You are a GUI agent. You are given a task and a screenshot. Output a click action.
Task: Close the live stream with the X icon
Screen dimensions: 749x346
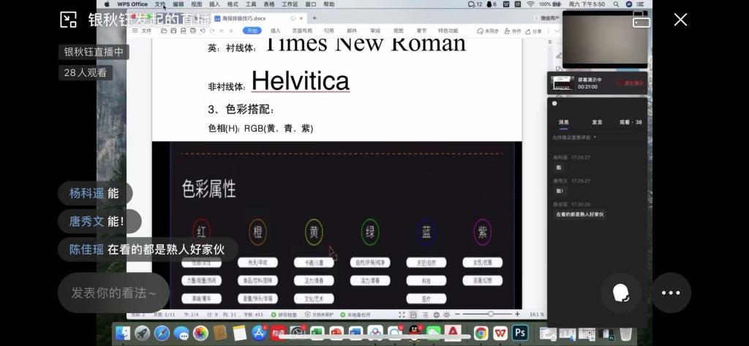[680, 20]
